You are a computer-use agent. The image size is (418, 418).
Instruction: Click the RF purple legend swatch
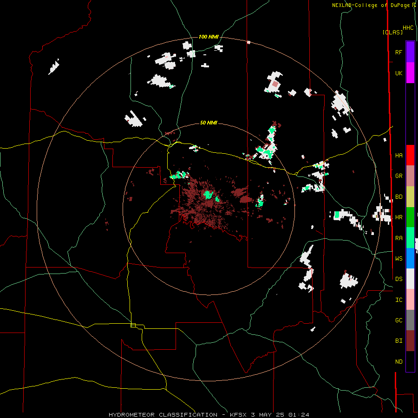tap(410, 52)
